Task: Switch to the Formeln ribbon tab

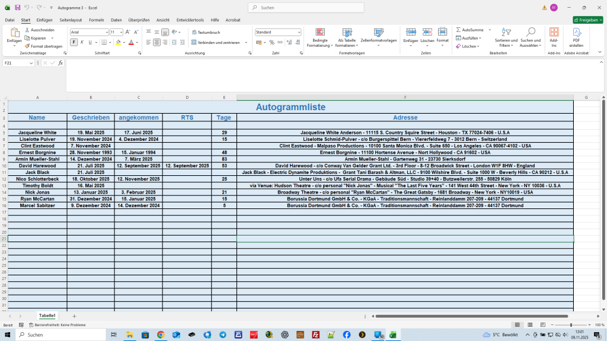Action: point(96,20)
